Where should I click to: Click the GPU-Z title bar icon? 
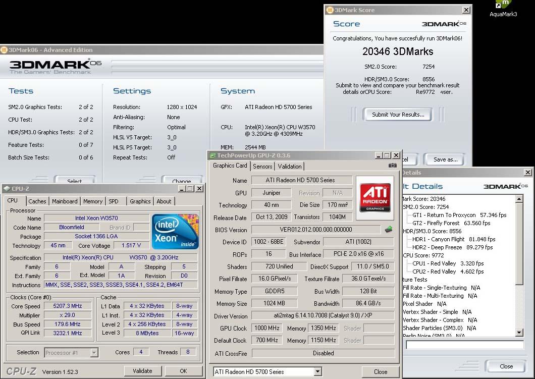[x=212, y=155]
